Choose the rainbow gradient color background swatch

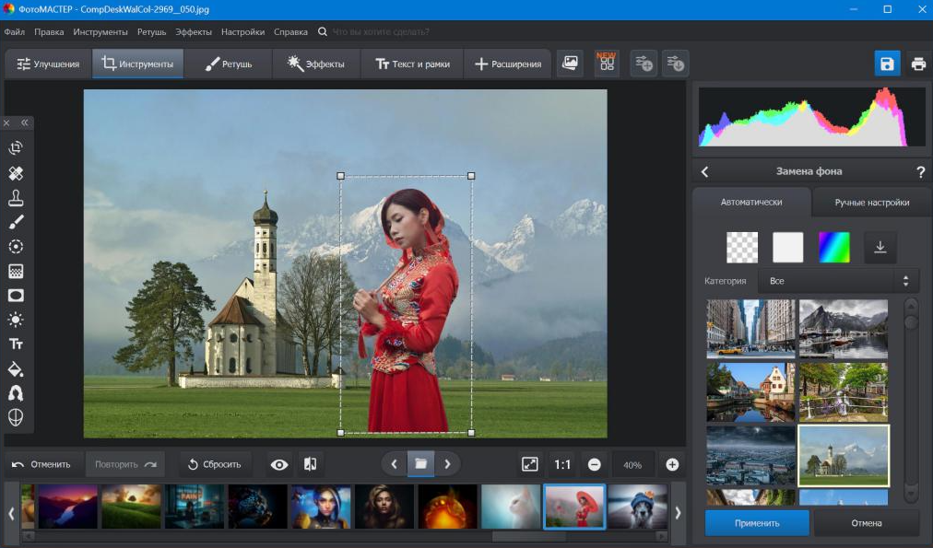pos(834,247)
